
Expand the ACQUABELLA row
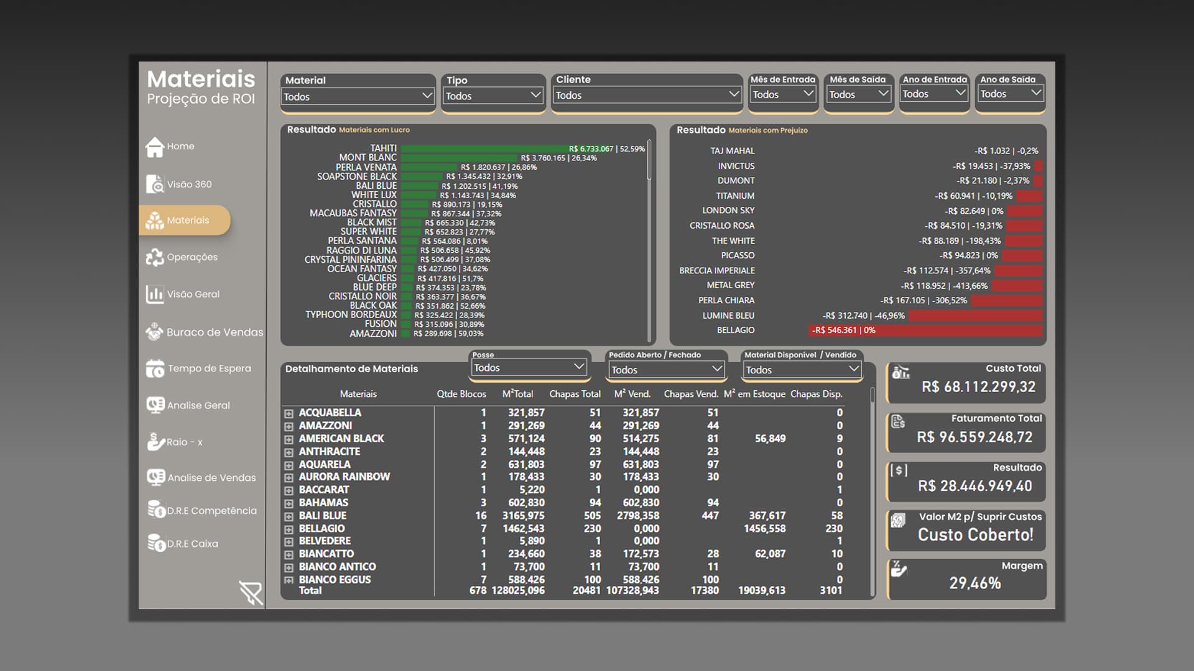tap(289, 414)
